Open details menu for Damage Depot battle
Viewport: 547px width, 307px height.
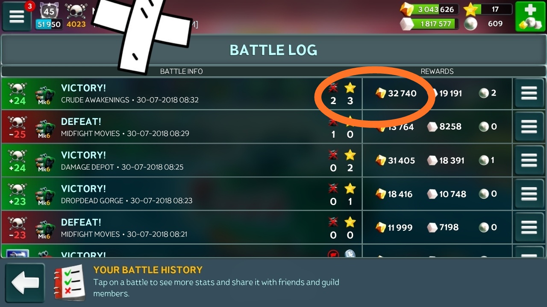pyautogui.click(x=529, y=160)
